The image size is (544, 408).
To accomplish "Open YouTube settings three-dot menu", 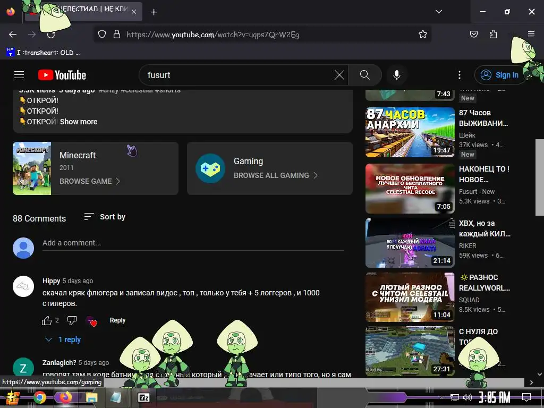I will click(x=460, y=75).
